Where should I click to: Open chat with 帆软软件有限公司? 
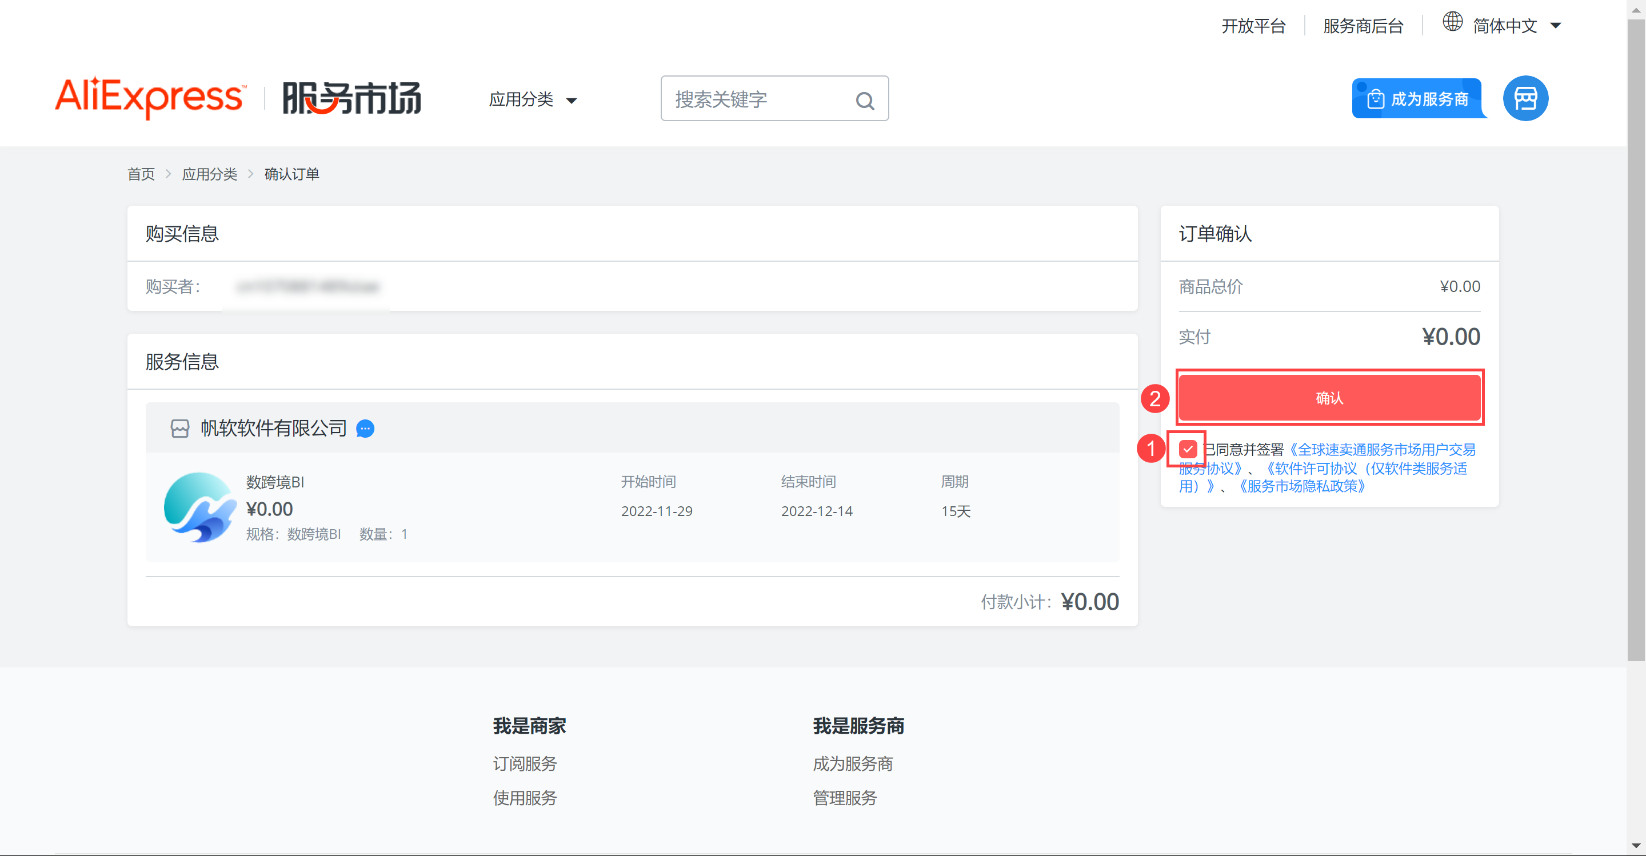(x=366, y=429)
